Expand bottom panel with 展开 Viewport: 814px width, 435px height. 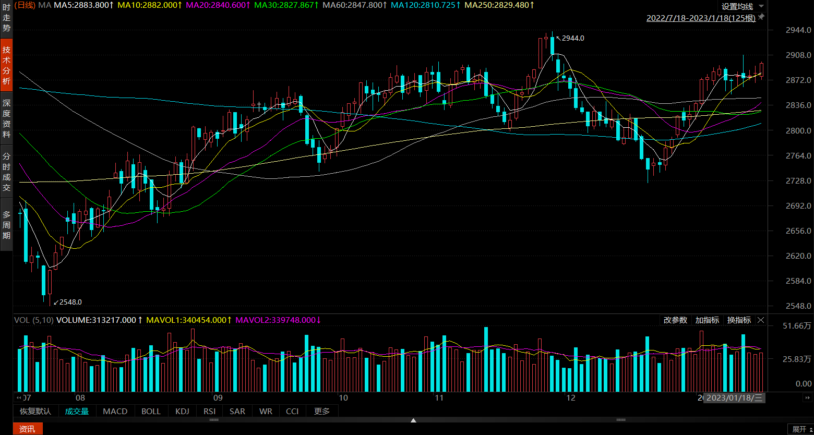803,429
